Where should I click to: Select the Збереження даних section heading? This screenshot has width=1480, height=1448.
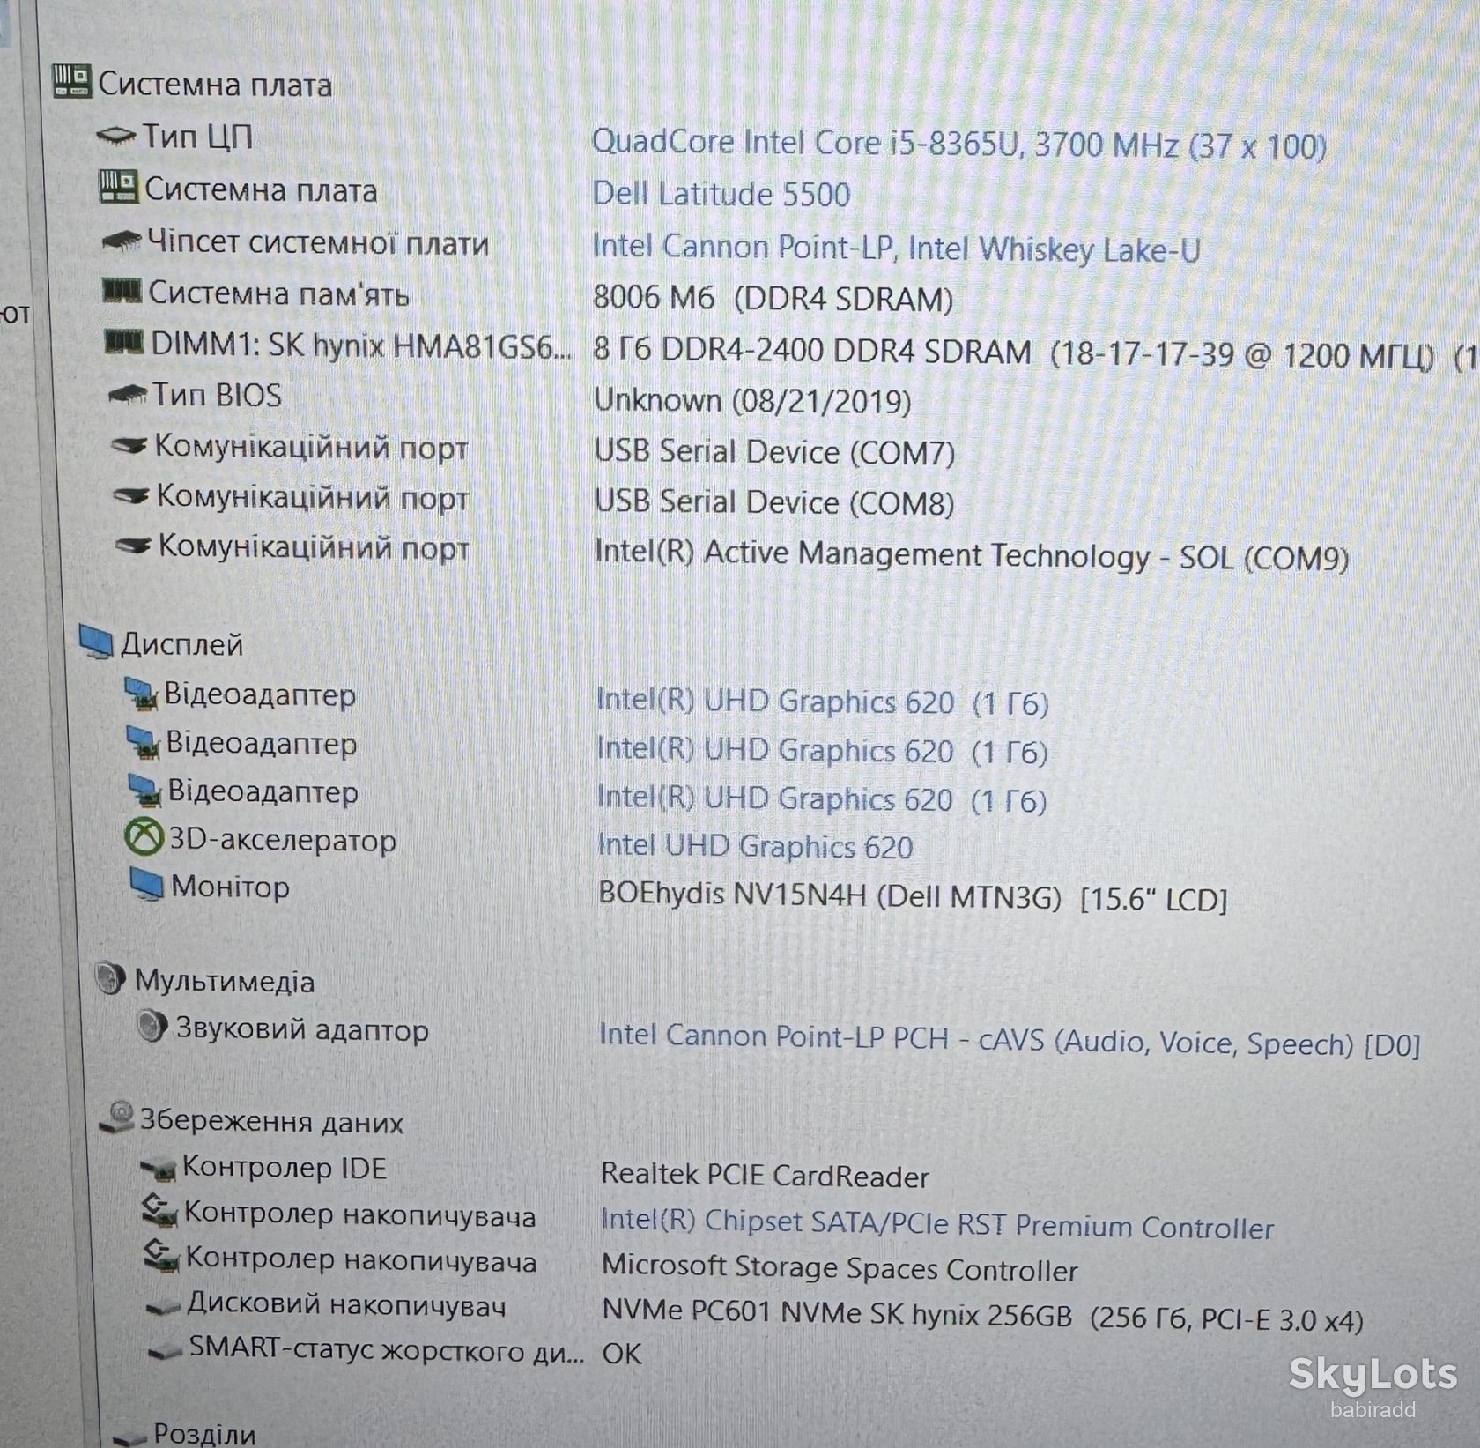(271, 1121)
